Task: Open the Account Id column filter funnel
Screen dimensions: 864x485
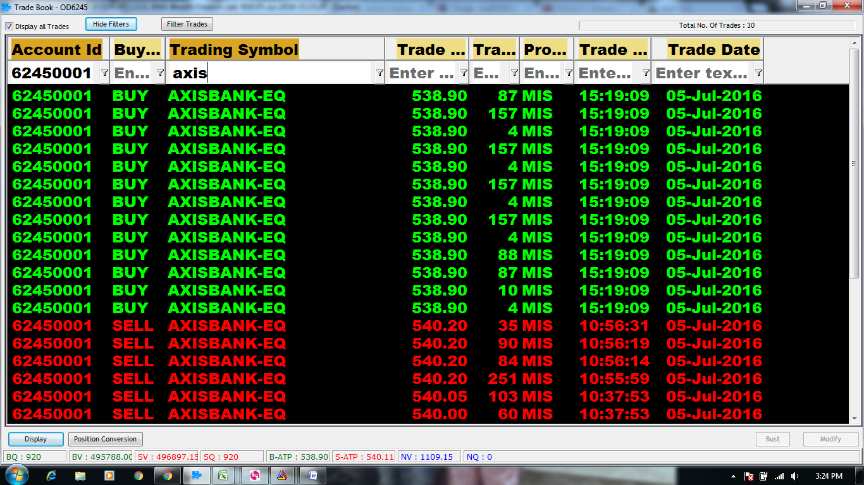Action: click(104, 73)
